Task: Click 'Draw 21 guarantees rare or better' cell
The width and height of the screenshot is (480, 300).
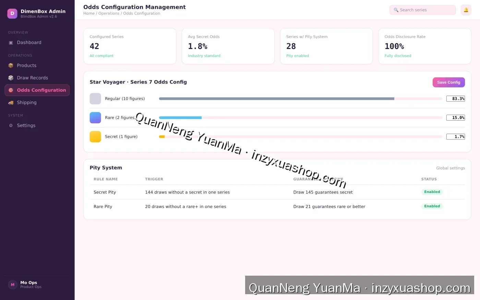Action: click(329, 207)
